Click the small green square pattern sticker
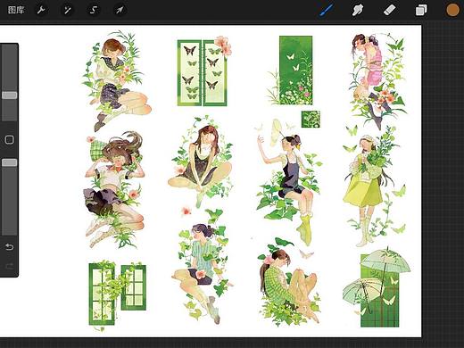Viewport: 464px width, 348px height. tap(311, 120)
